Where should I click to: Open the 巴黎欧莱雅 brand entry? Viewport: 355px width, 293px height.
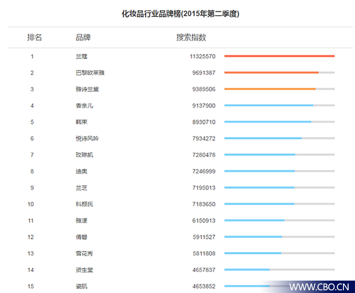click(x=90, y=73)
